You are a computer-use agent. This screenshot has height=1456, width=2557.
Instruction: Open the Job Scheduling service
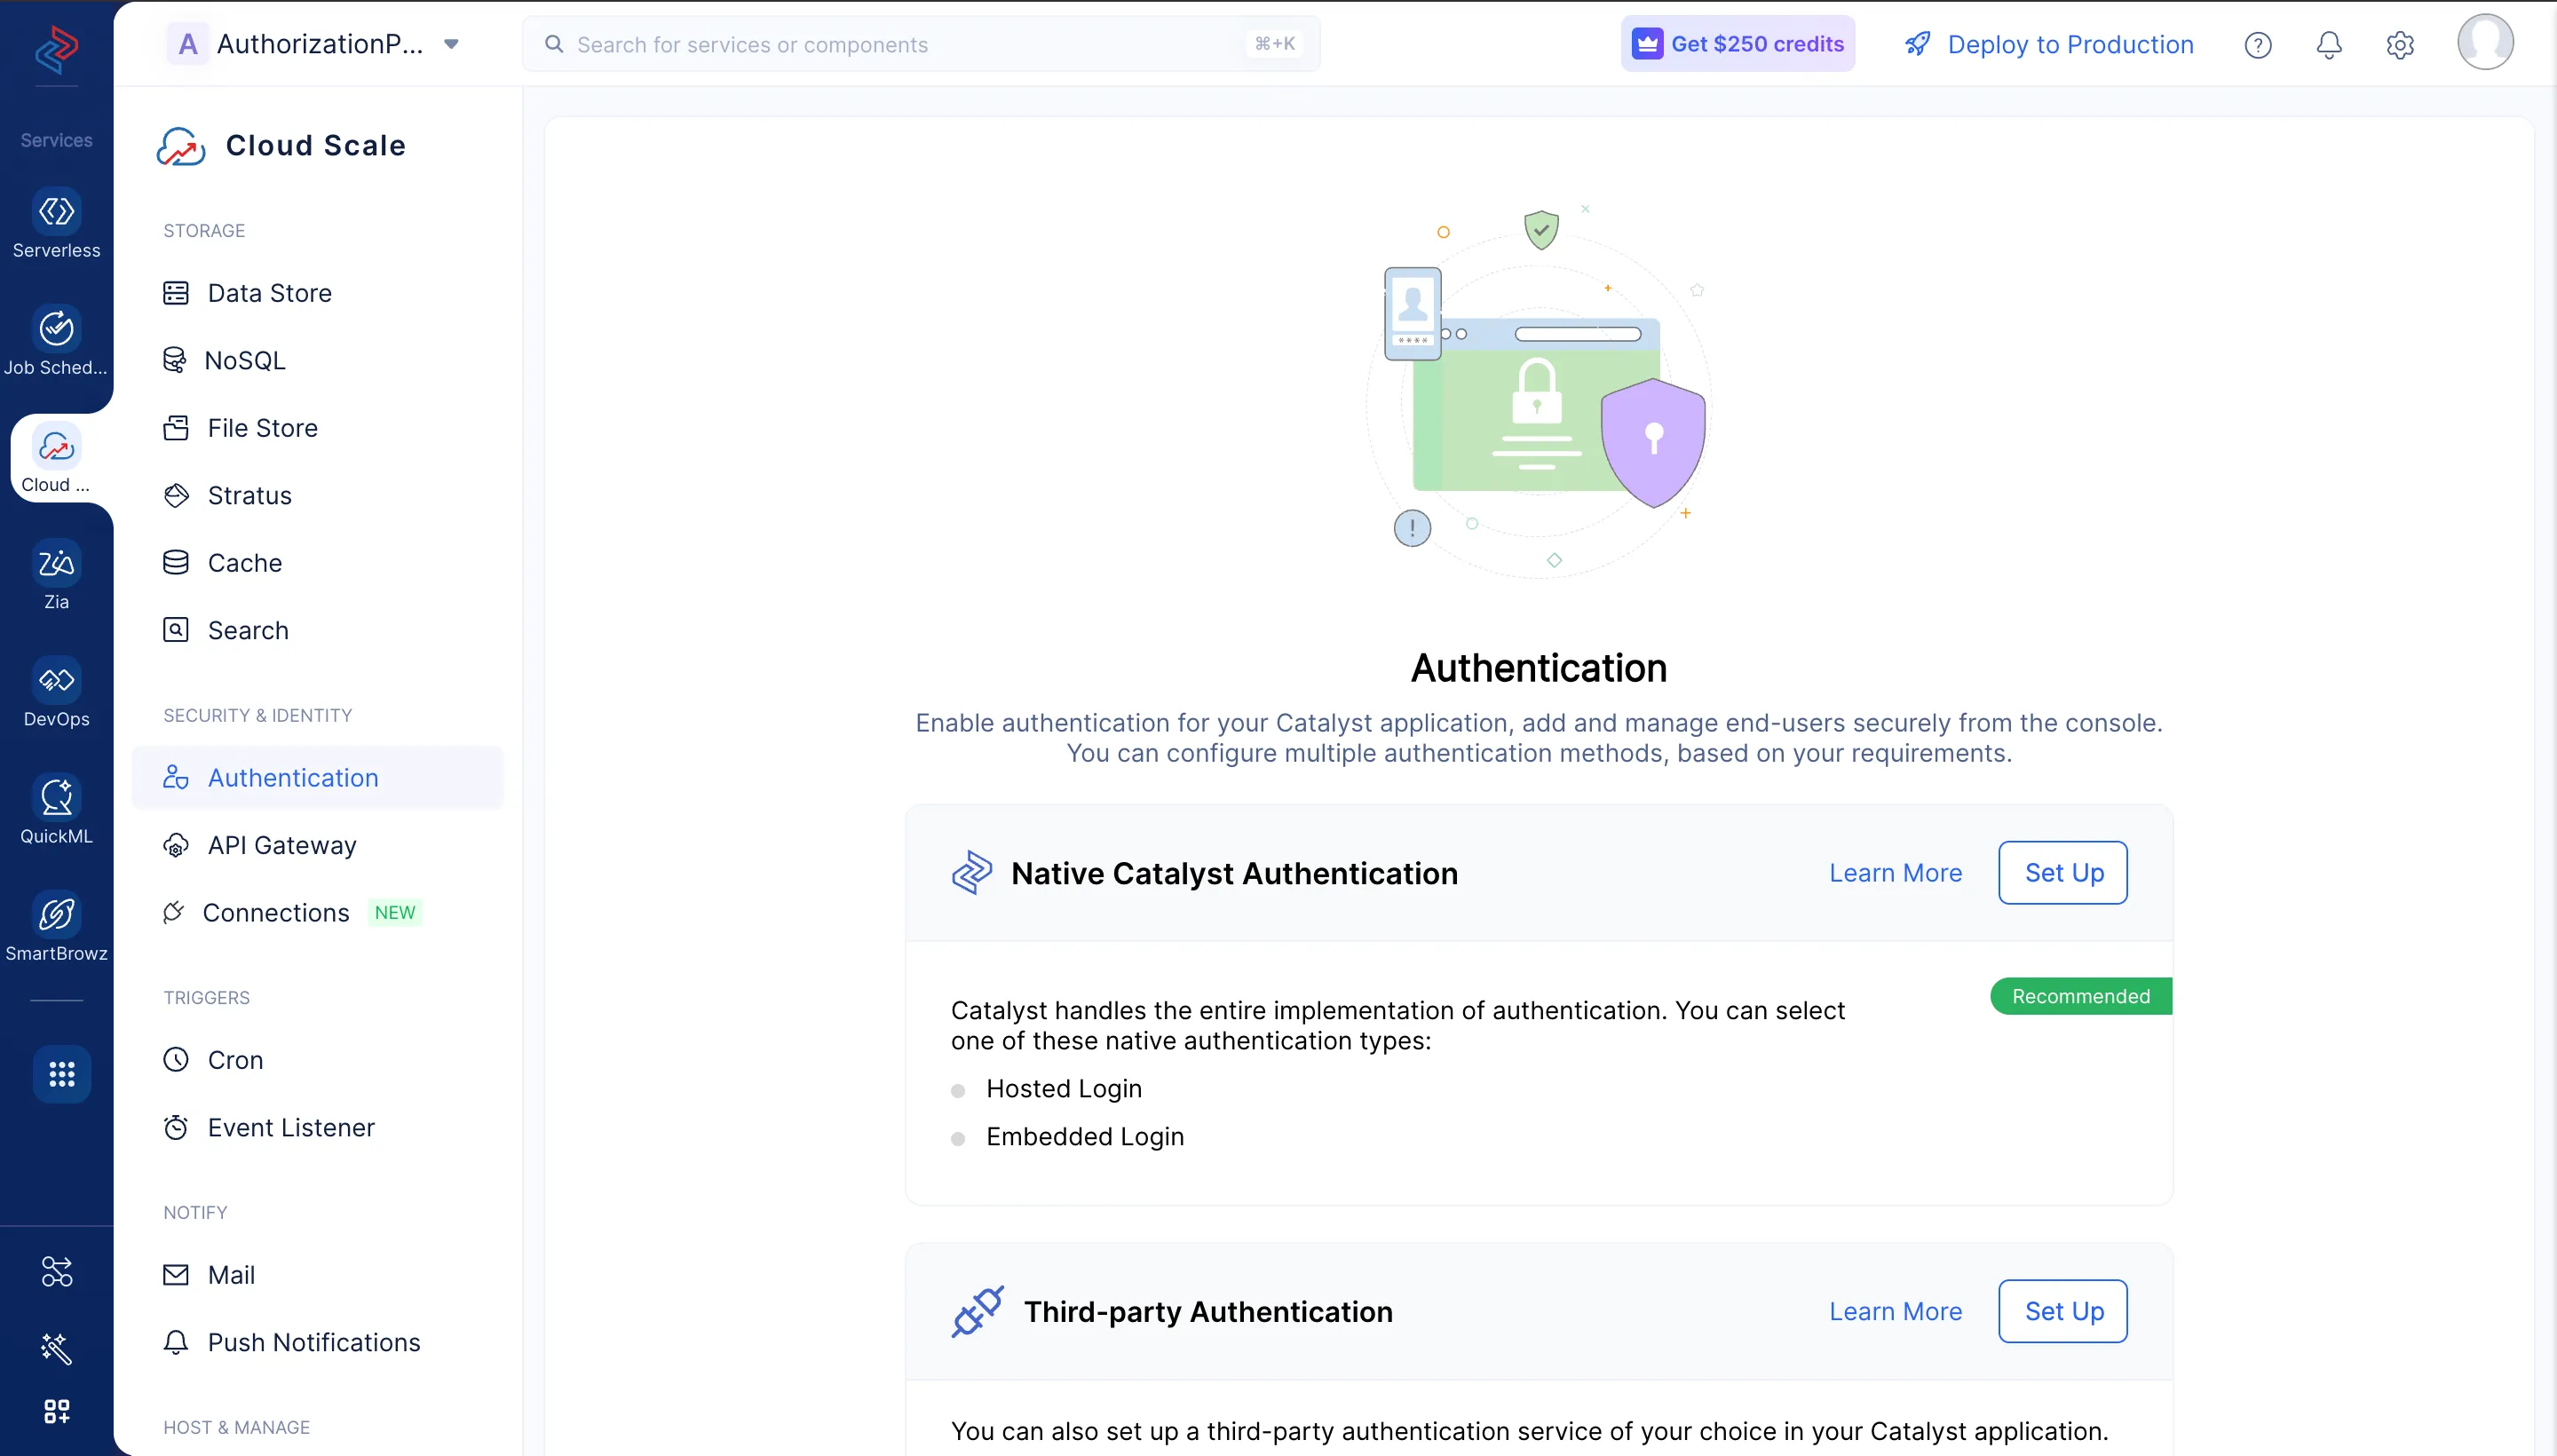(56, 341)
